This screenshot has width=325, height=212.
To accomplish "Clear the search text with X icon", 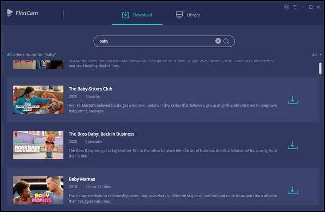I will coord(218,41).
